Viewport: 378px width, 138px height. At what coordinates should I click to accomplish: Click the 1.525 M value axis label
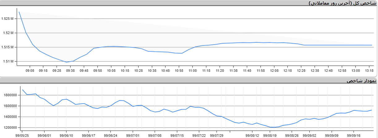point(8,19)
